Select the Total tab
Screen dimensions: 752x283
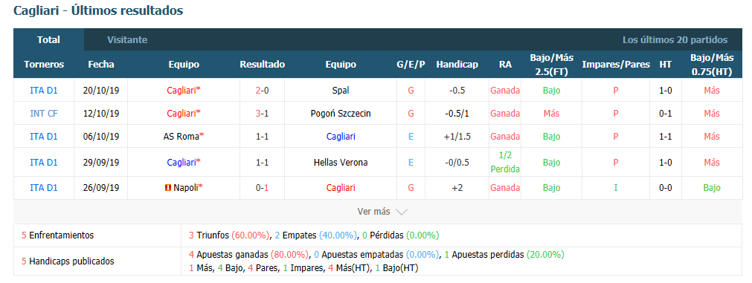click(x=49, y=40)
